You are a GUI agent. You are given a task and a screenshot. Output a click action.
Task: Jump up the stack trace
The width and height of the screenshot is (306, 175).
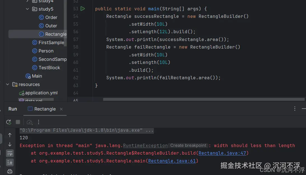[x=10, y=135]
